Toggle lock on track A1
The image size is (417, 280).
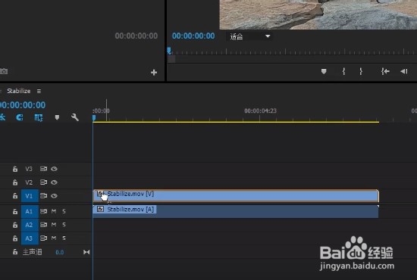(x=15, y=211)
